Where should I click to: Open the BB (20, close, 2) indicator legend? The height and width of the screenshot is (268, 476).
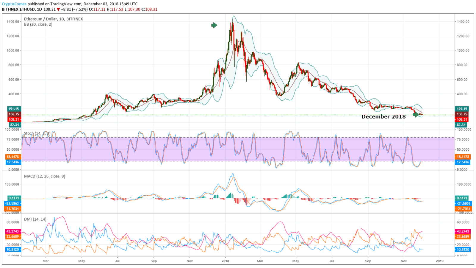pyautogui.click(x=38, y=24)
